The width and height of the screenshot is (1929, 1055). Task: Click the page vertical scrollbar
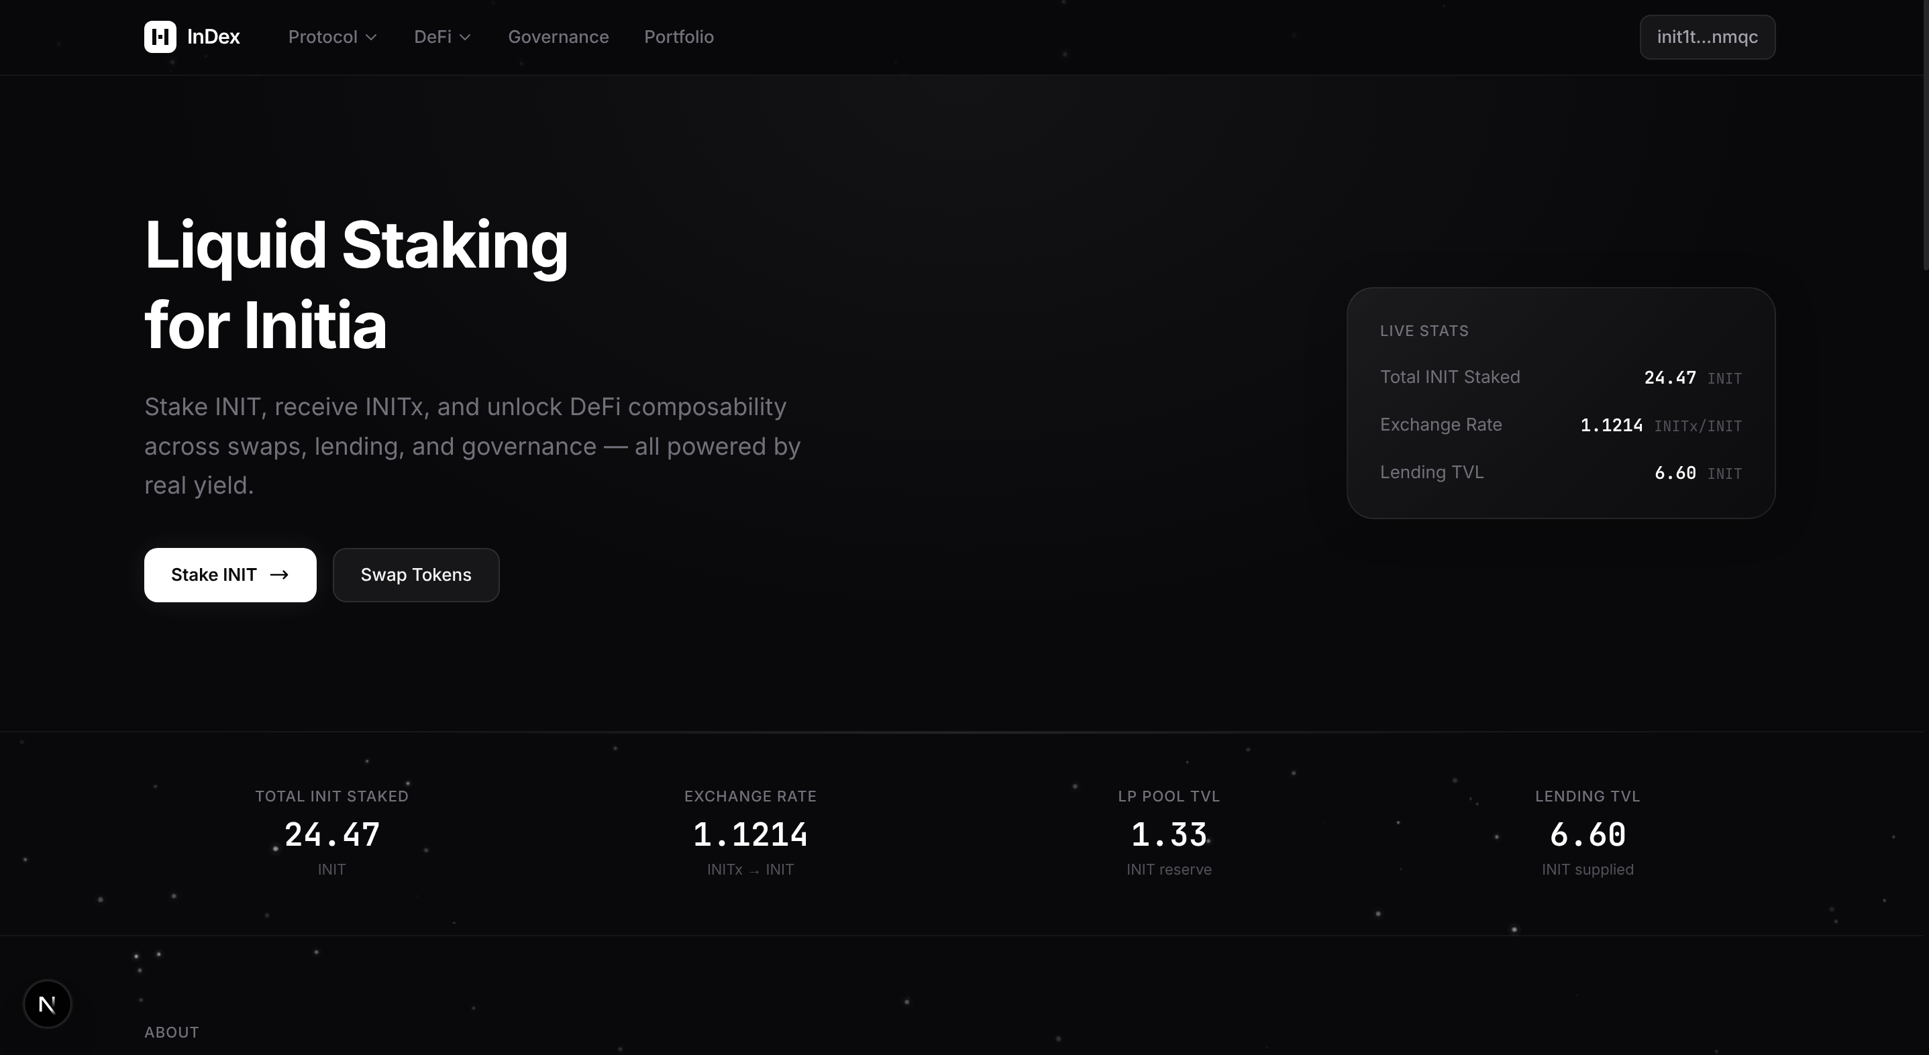1926,135
